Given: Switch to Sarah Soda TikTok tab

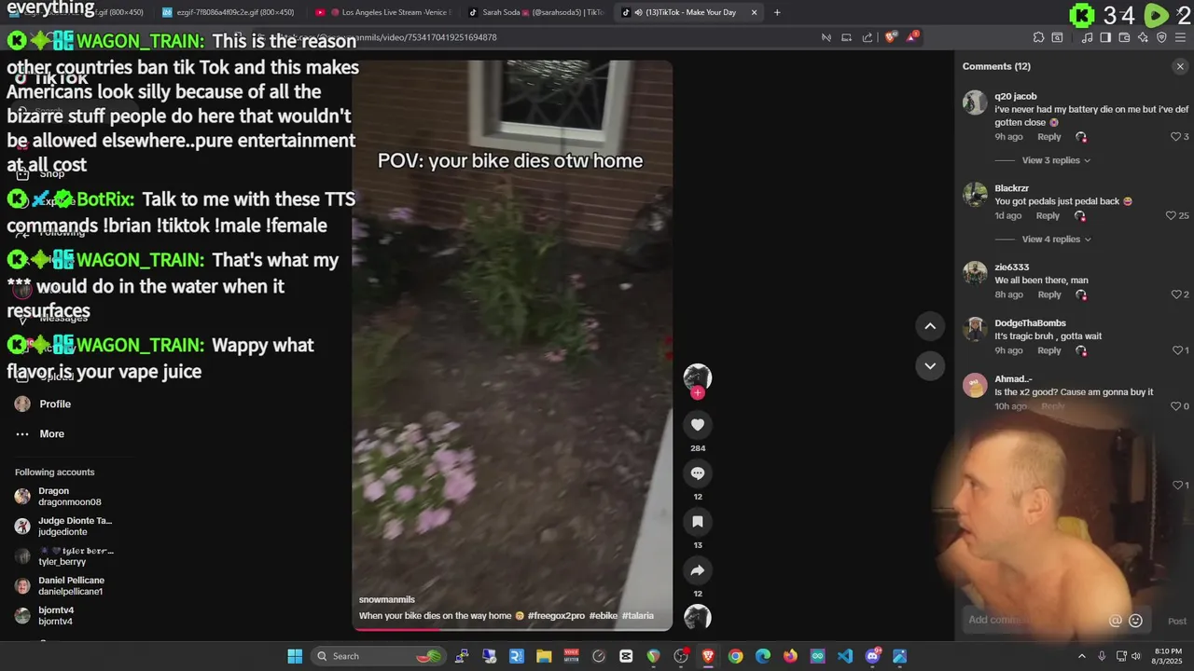Looking at the screenshot, I should pyautogui.click(x=536, y=12).
